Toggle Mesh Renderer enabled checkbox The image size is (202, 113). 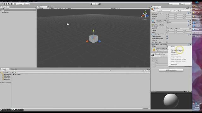155,35
